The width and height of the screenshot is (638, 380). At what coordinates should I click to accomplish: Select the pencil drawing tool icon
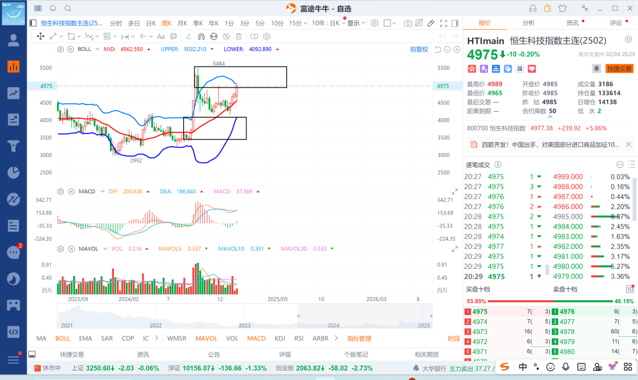coord(431,23)
